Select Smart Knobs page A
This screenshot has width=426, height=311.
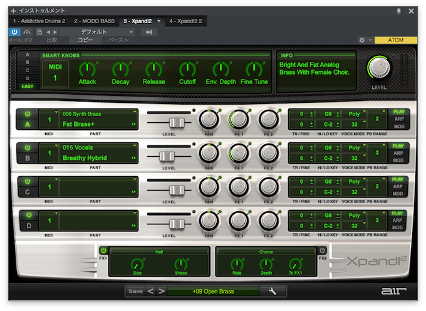tap(28, 55)
